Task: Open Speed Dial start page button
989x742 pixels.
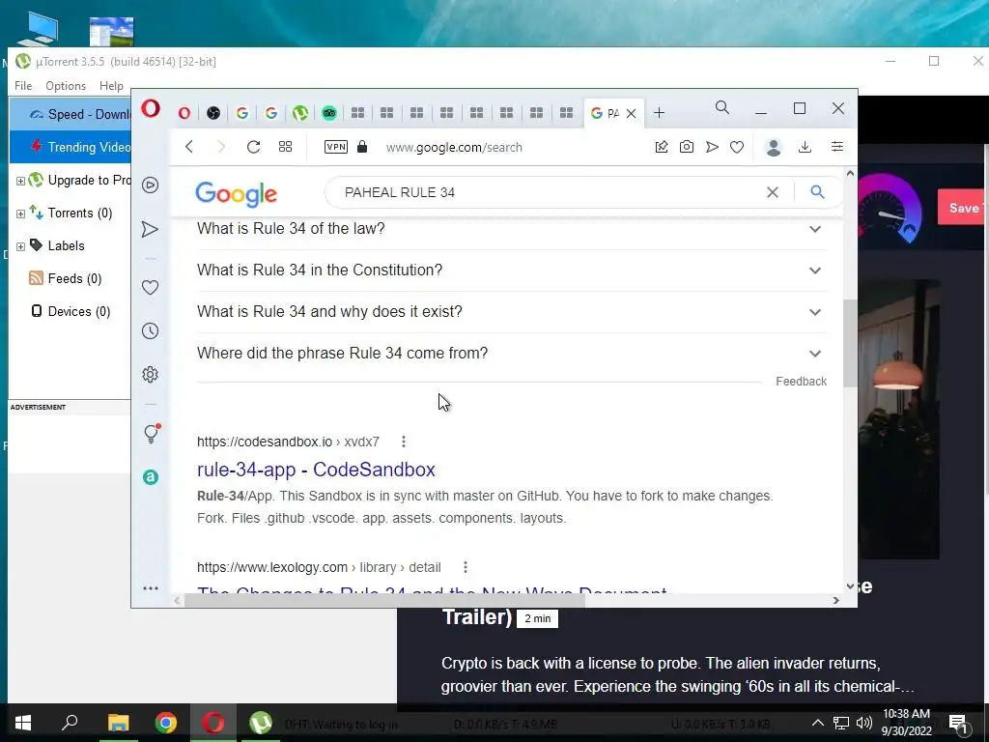Action: 285,147
